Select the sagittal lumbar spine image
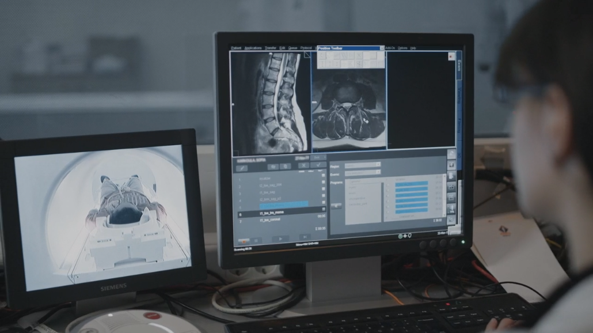Image resolution: width=593 pixels, height=333 pixels. [271, 103]
